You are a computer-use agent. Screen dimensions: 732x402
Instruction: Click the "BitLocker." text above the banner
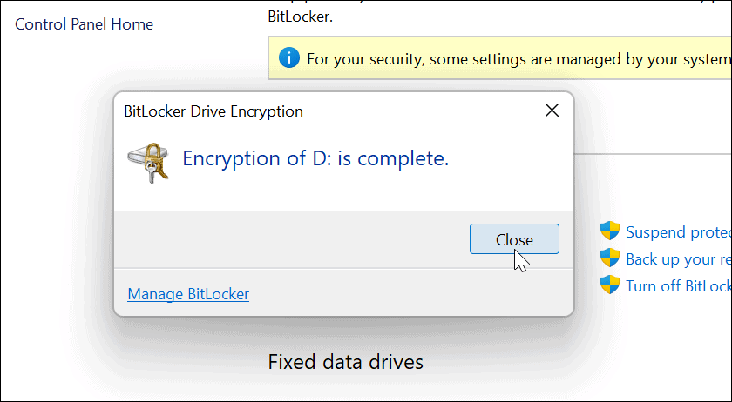[300, 17]
